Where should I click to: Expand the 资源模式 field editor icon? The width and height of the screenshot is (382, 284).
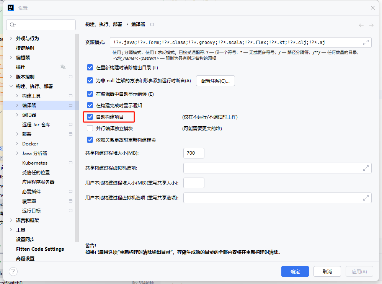click(x=366, y=42)
